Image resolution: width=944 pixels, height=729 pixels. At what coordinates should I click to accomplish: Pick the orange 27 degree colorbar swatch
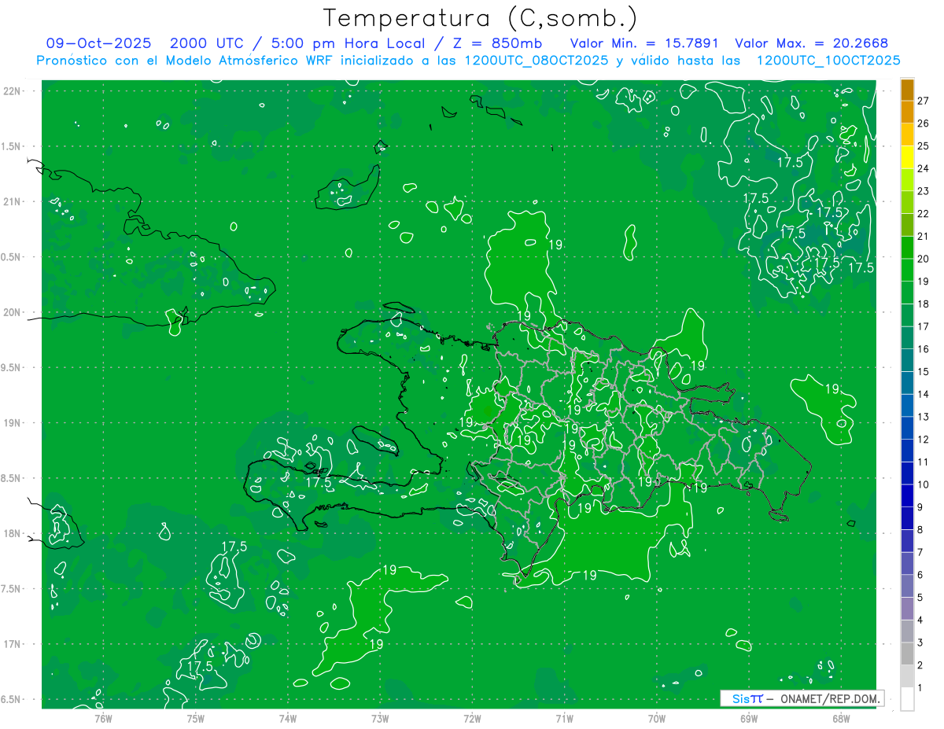pyautogui.click(x=907, y=90)
